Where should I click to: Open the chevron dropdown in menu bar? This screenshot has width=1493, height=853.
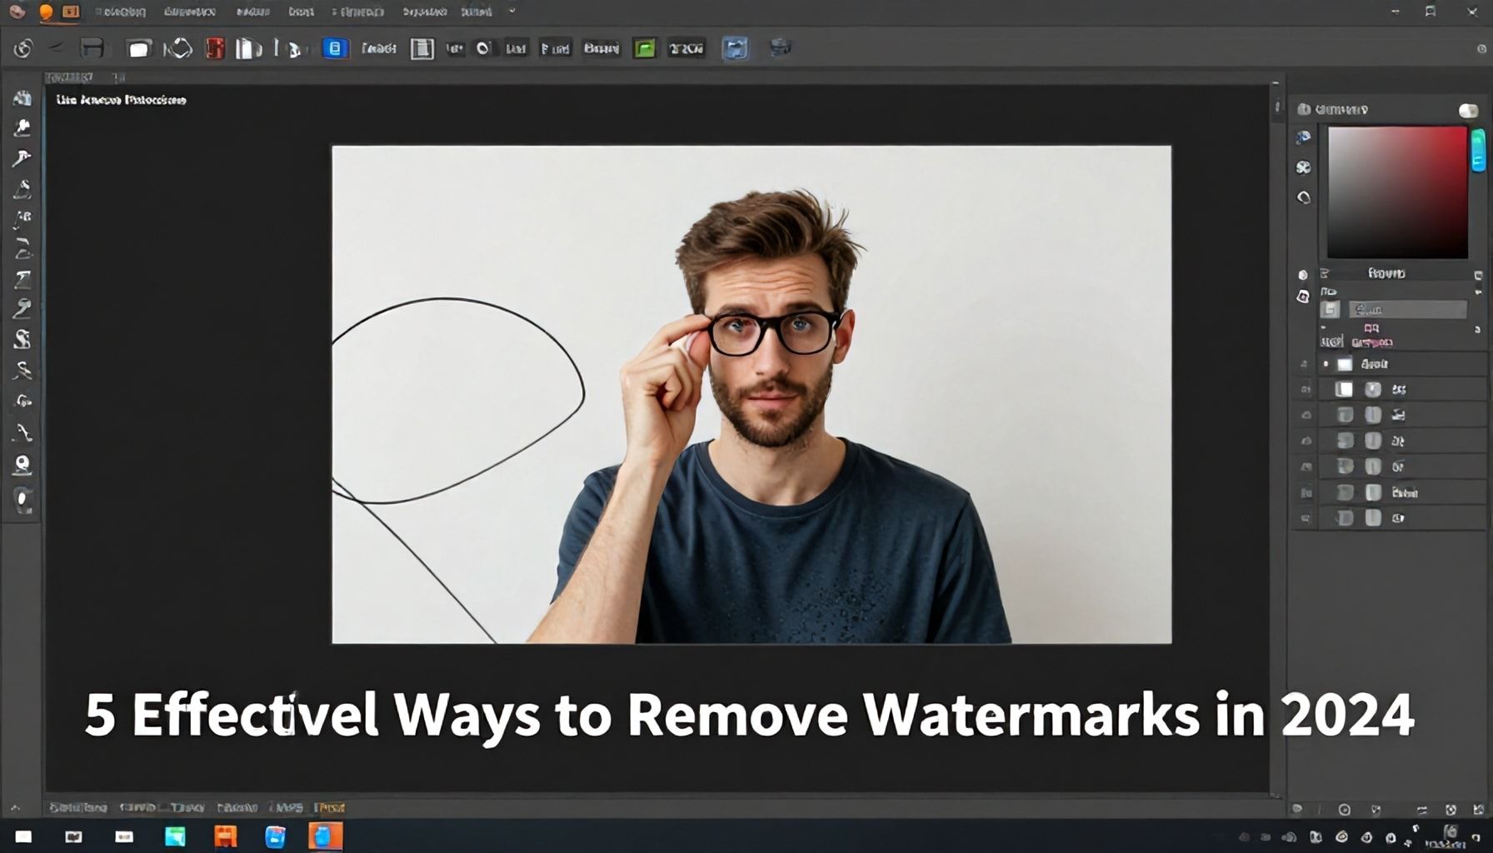512,12
